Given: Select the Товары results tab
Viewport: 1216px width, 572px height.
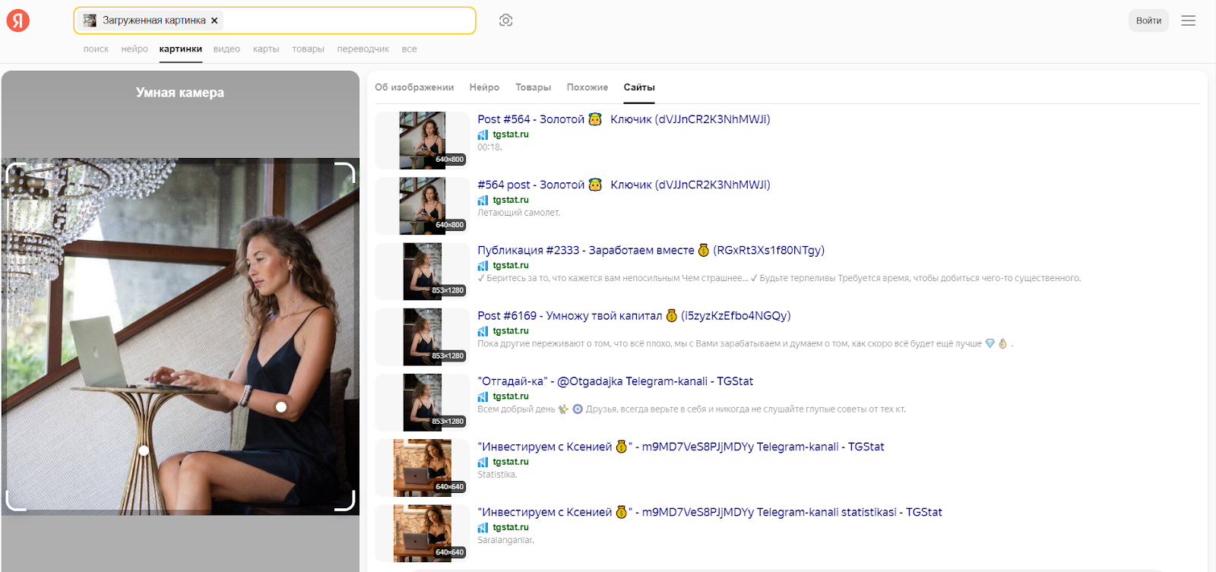Looking at the screenshot, I should coord(533,87).
